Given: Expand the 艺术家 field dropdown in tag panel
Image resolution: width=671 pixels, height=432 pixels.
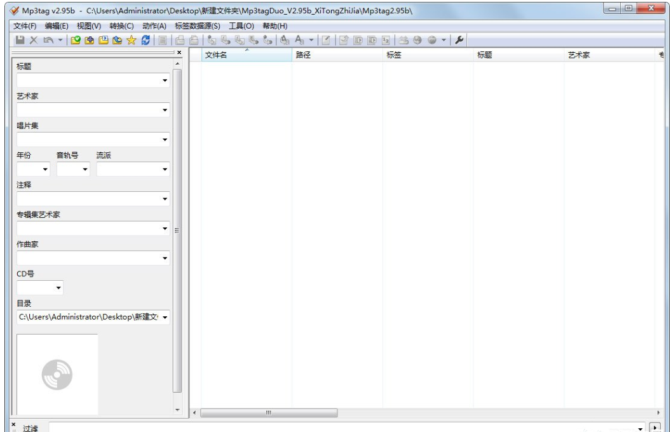Looking at the screenshot, I should point(165,110).
